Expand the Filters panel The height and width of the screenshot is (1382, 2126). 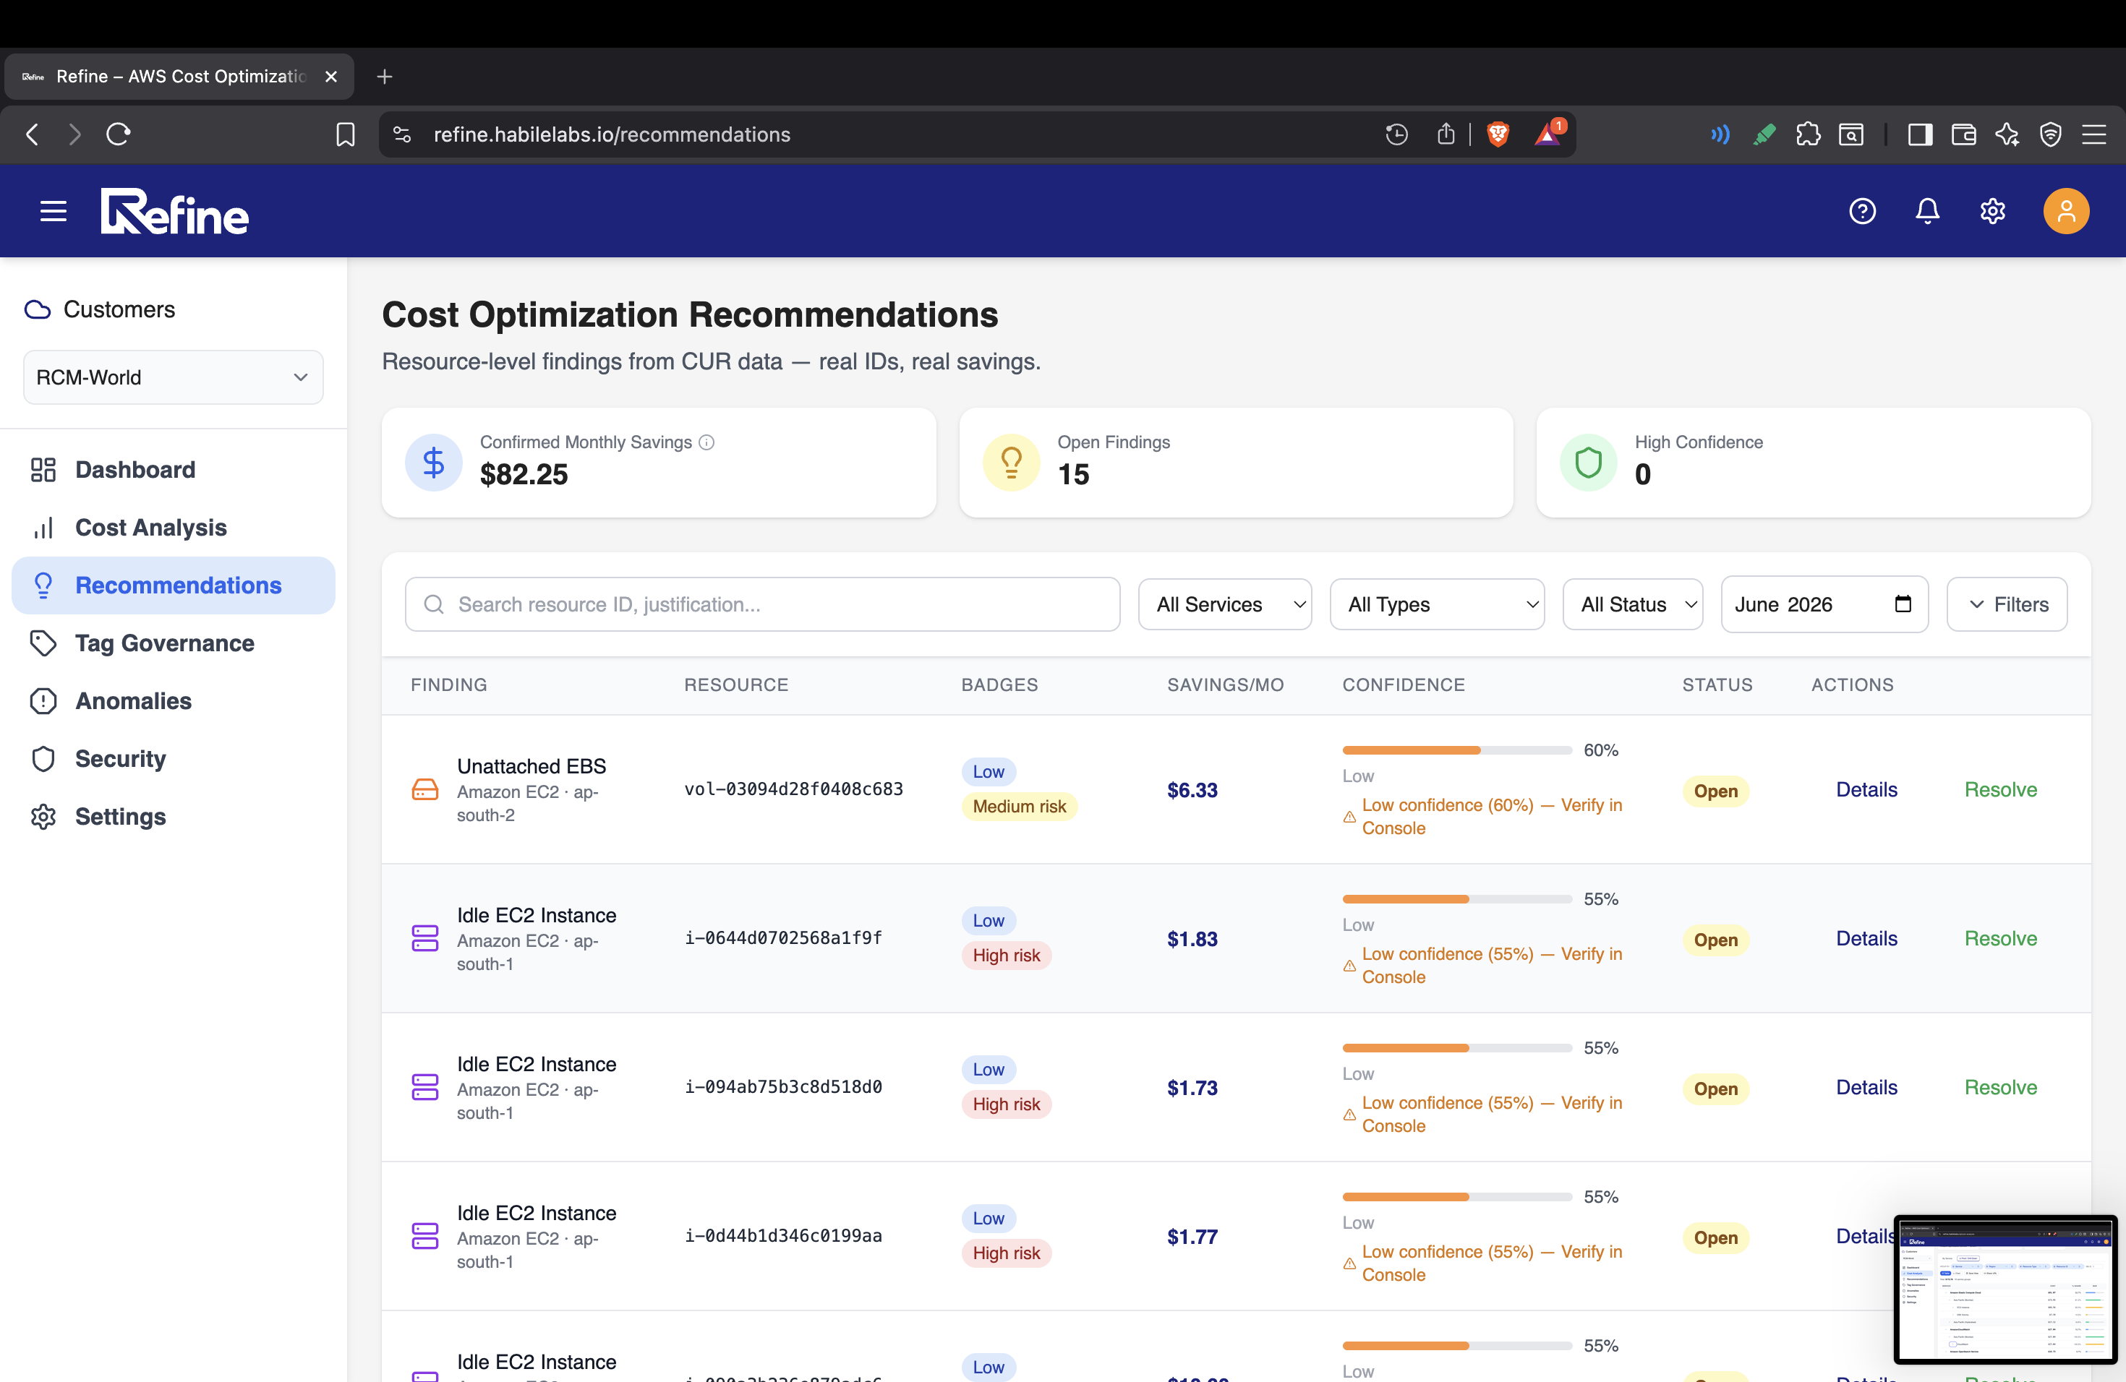2006,604
